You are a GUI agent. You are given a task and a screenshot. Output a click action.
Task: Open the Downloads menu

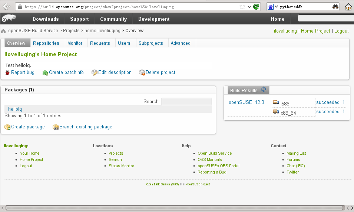pyautogui.click(x=46, y=19)
